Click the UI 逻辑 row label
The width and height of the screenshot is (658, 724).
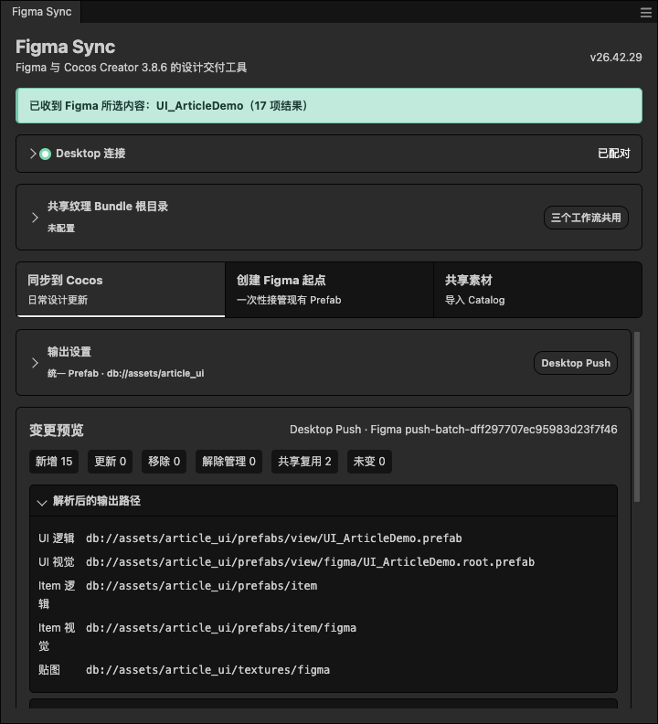[57, 538]
